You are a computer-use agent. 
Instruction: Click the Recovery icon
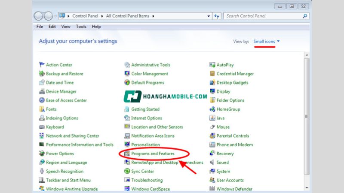(x=212, y=154)
